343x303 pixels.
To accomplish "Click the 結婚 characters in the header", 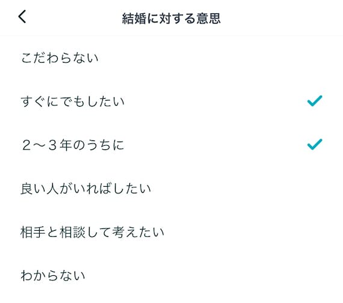I will tap(134, 18).
